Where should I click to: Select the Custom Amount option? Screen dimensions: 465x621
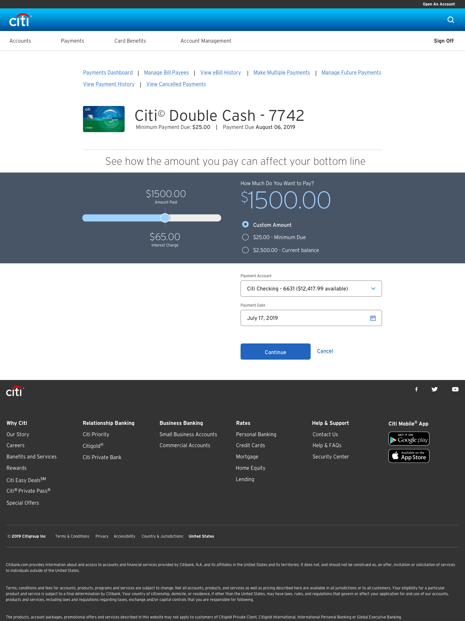click(245, 224)
